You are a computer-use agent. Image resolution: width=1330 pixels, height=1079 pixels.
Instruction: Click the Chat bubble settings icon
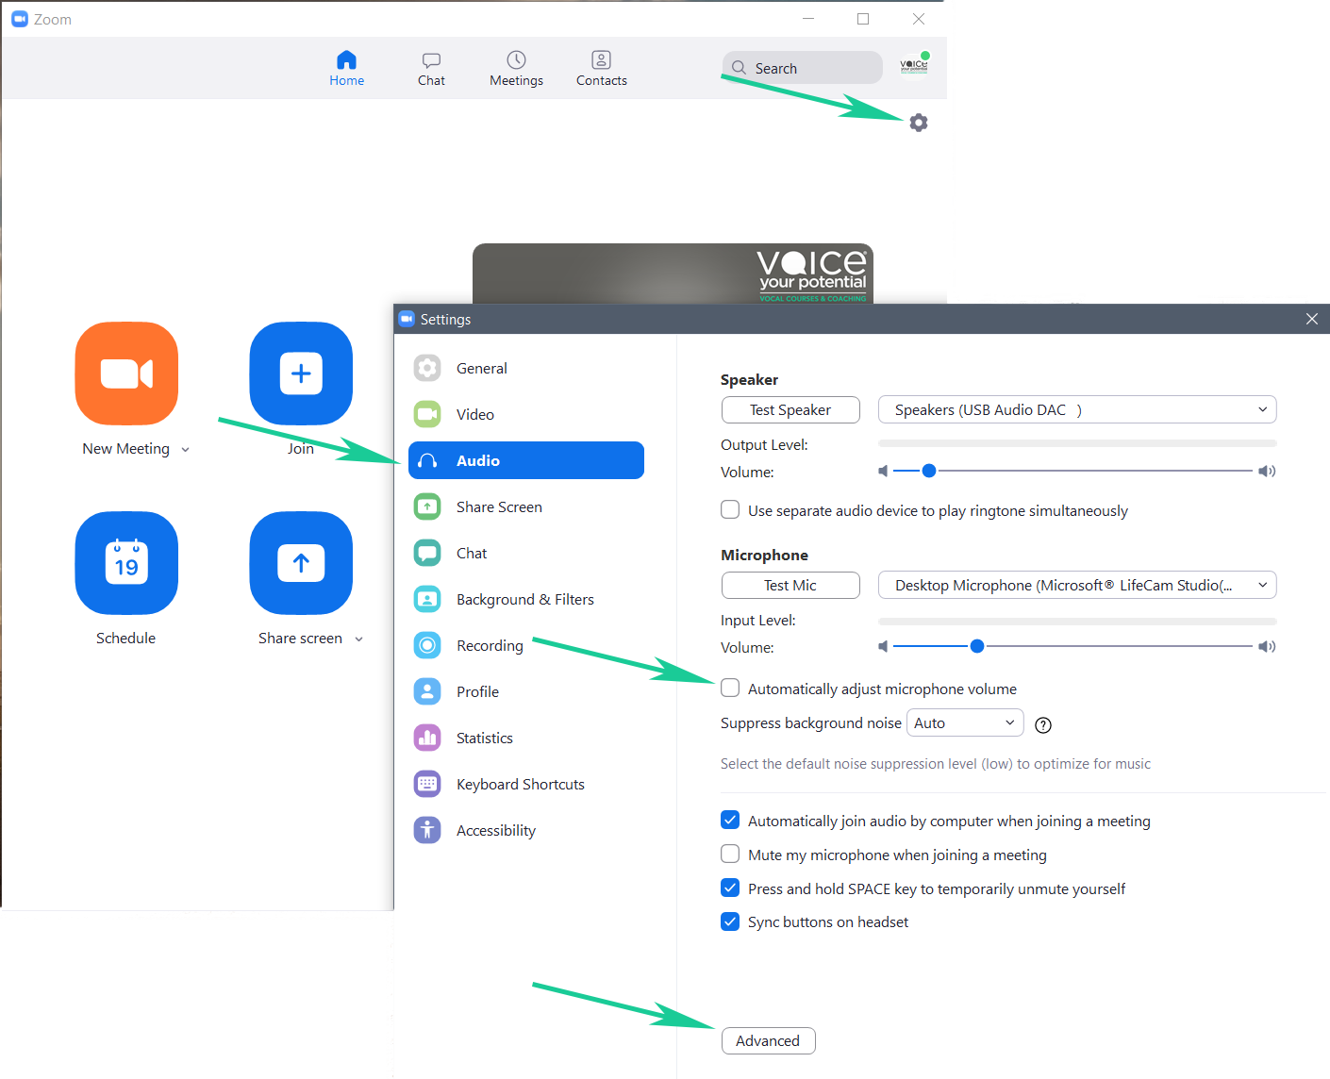[x=427, y=553]
